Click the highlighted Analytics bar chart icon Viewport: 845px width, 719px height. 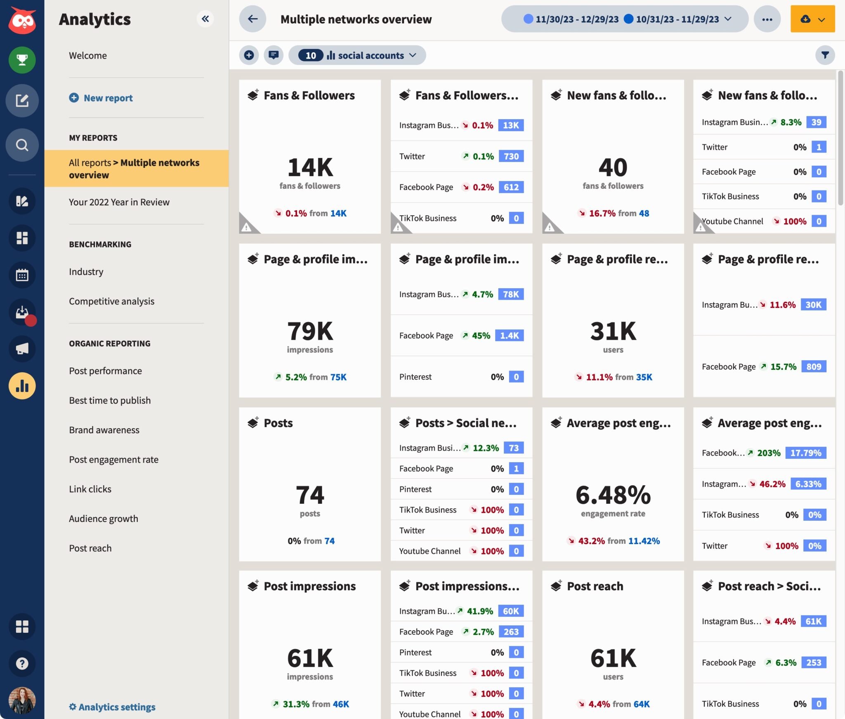22,386
